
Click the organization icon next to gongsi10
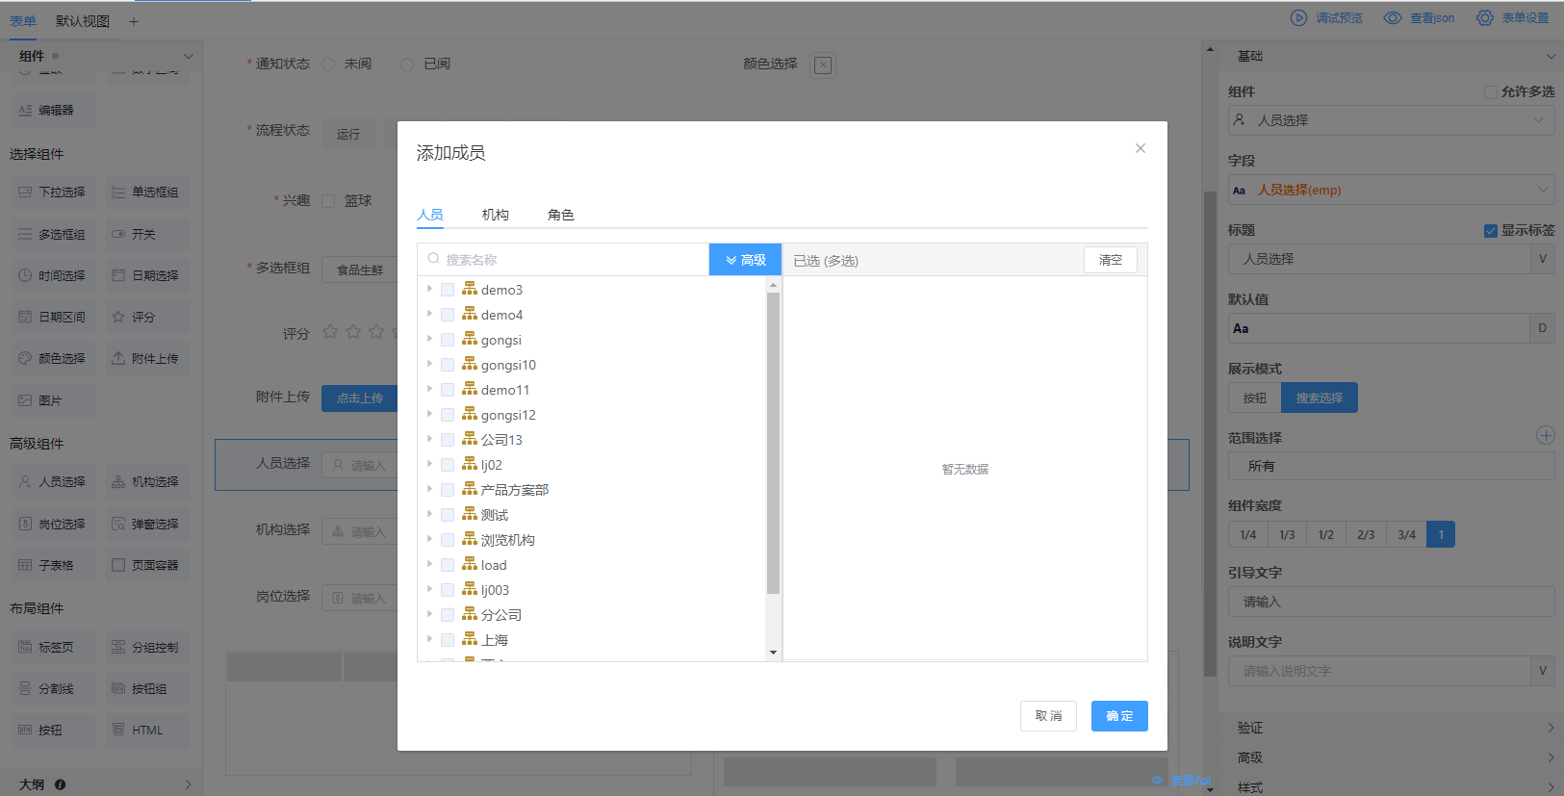(470, 364)
